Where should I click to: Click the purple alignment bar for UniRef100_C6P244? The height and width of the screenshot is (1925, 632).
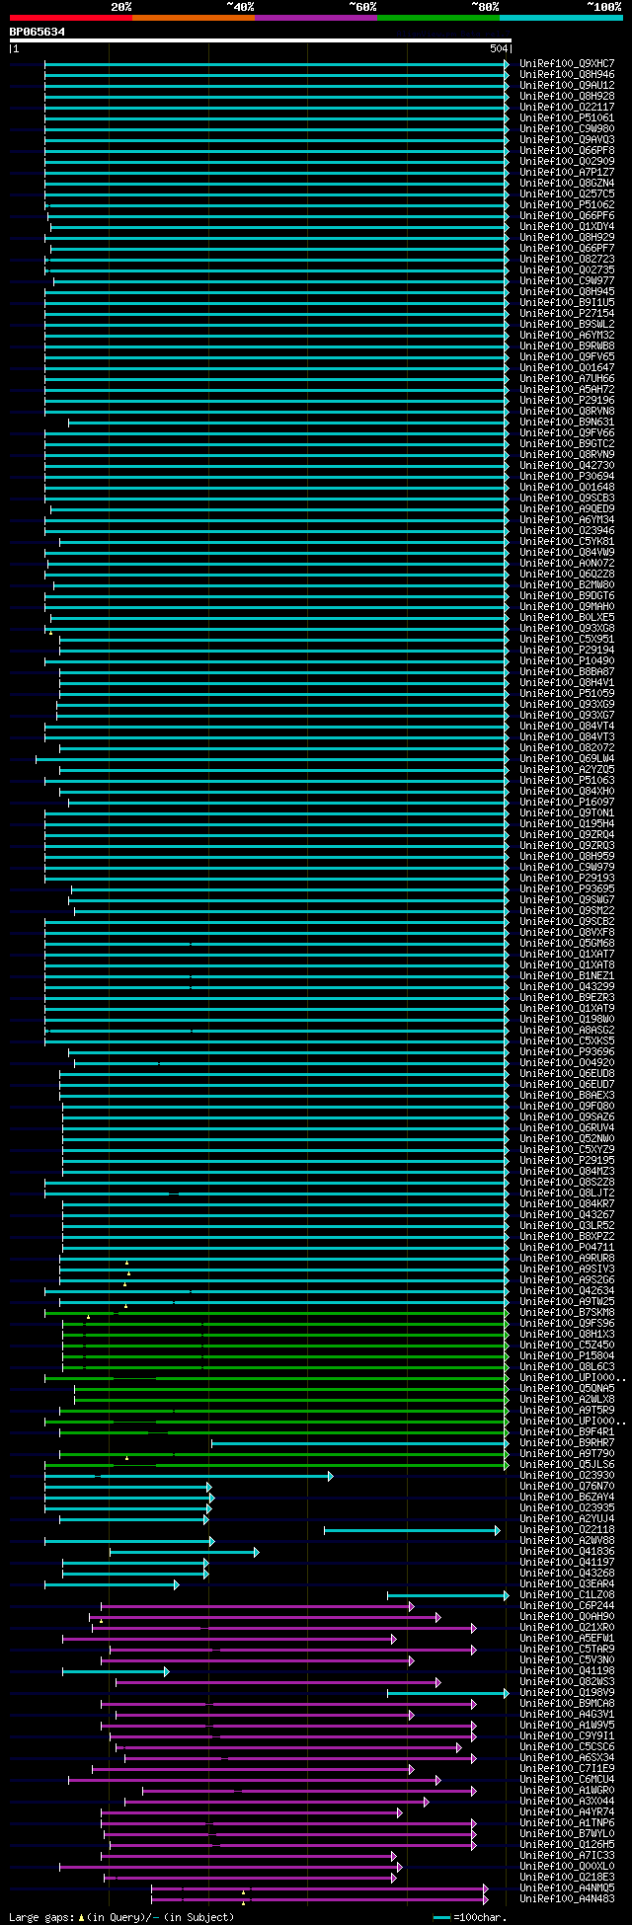pos(257,1606)
